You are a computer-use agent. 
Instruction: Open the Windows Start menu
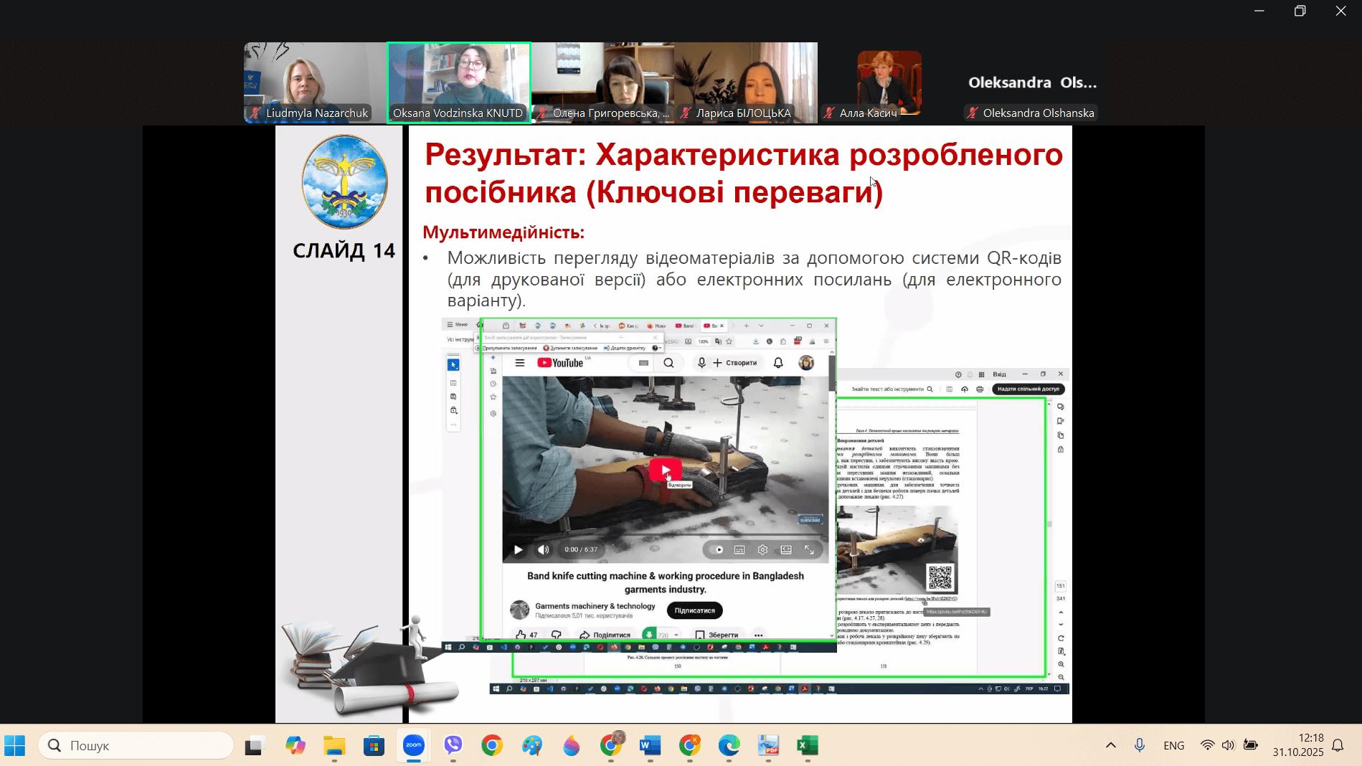[x=15, y=746]
